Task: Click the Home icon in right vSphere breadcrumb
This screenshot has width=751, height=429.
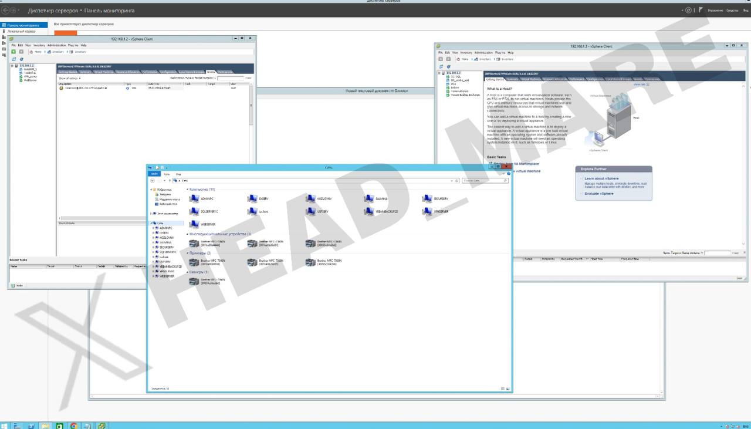Action: click(458, 59)
